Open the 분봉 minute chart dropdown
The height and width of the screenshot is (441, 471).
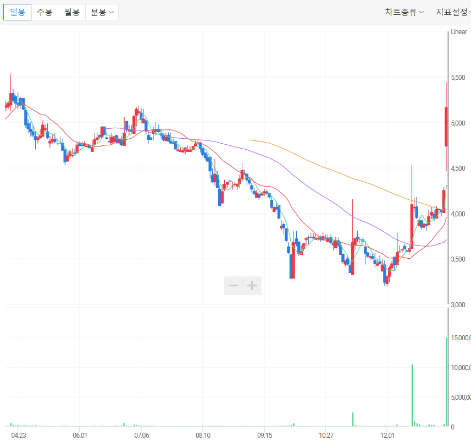(x=102, y=12)
